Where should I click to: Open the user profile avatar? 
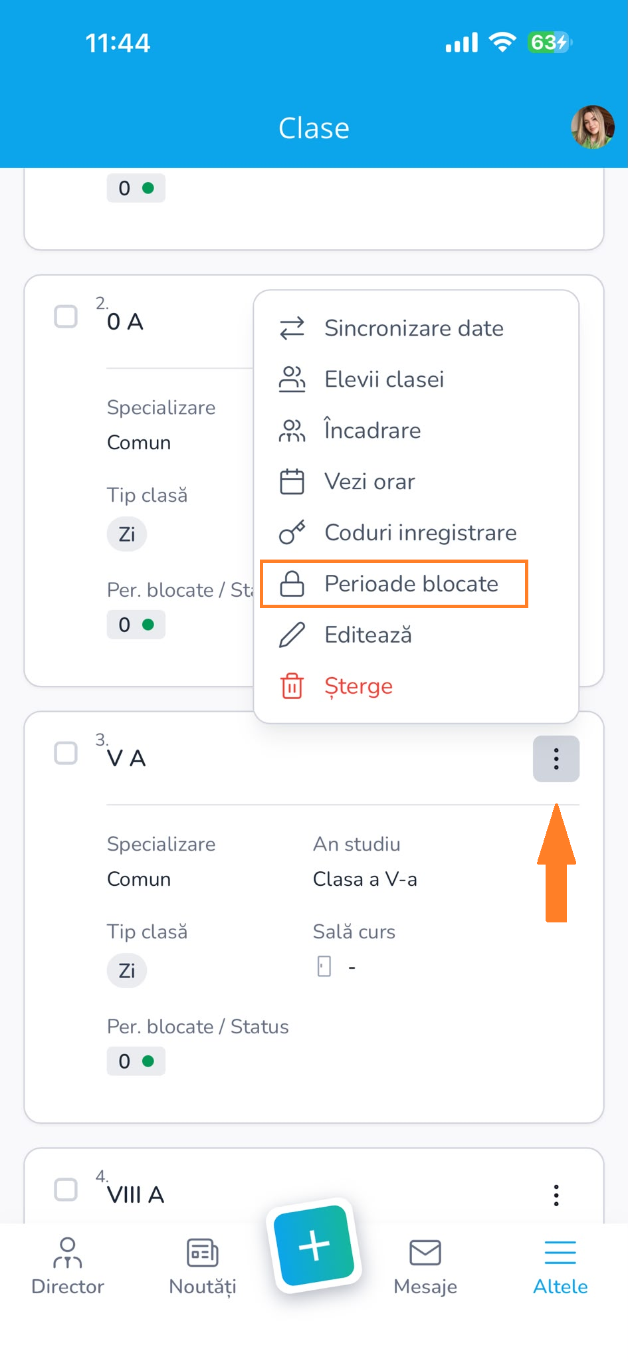593,127
